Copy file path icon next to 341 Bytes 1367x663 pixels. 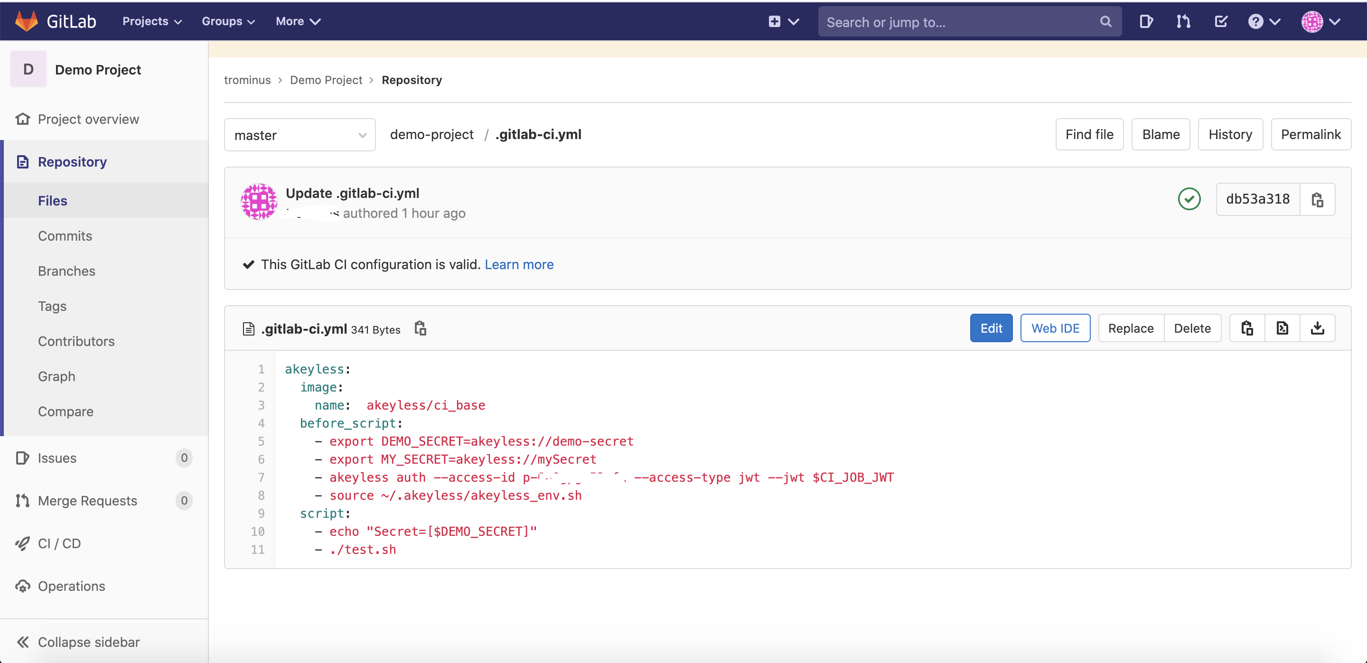[420, 328]
